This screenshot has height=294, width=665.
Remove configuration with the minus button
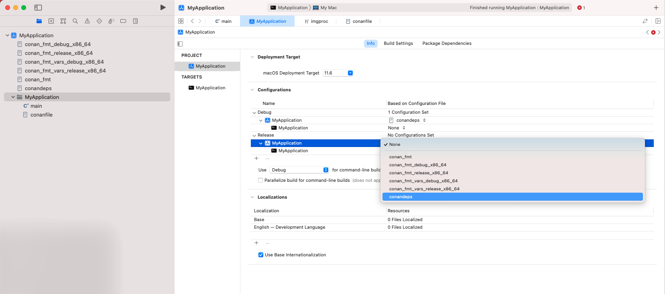[x=267, y=159]
